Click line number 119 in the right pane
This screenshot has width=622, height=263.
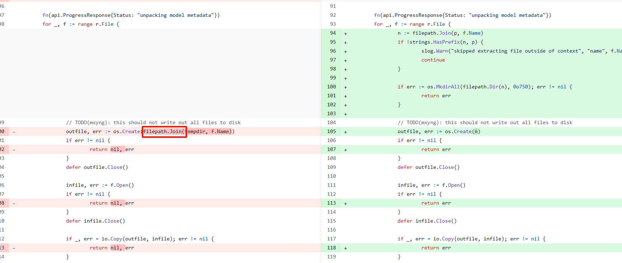[x=331, y=257]
